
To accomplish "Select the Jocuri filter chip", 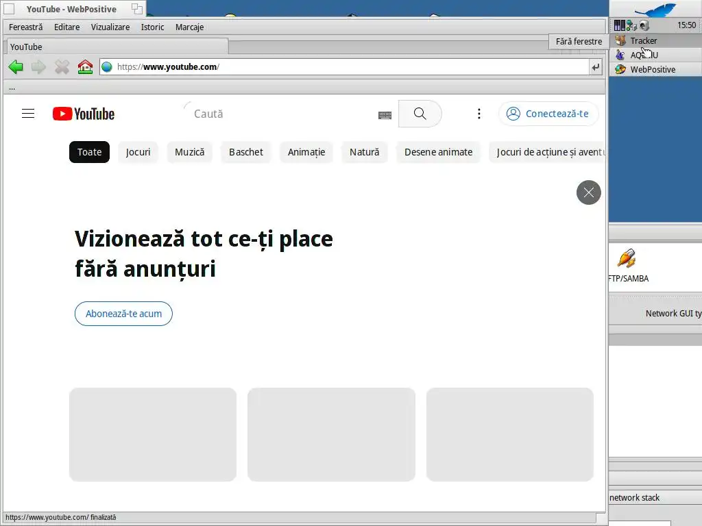I will (138, 152).
